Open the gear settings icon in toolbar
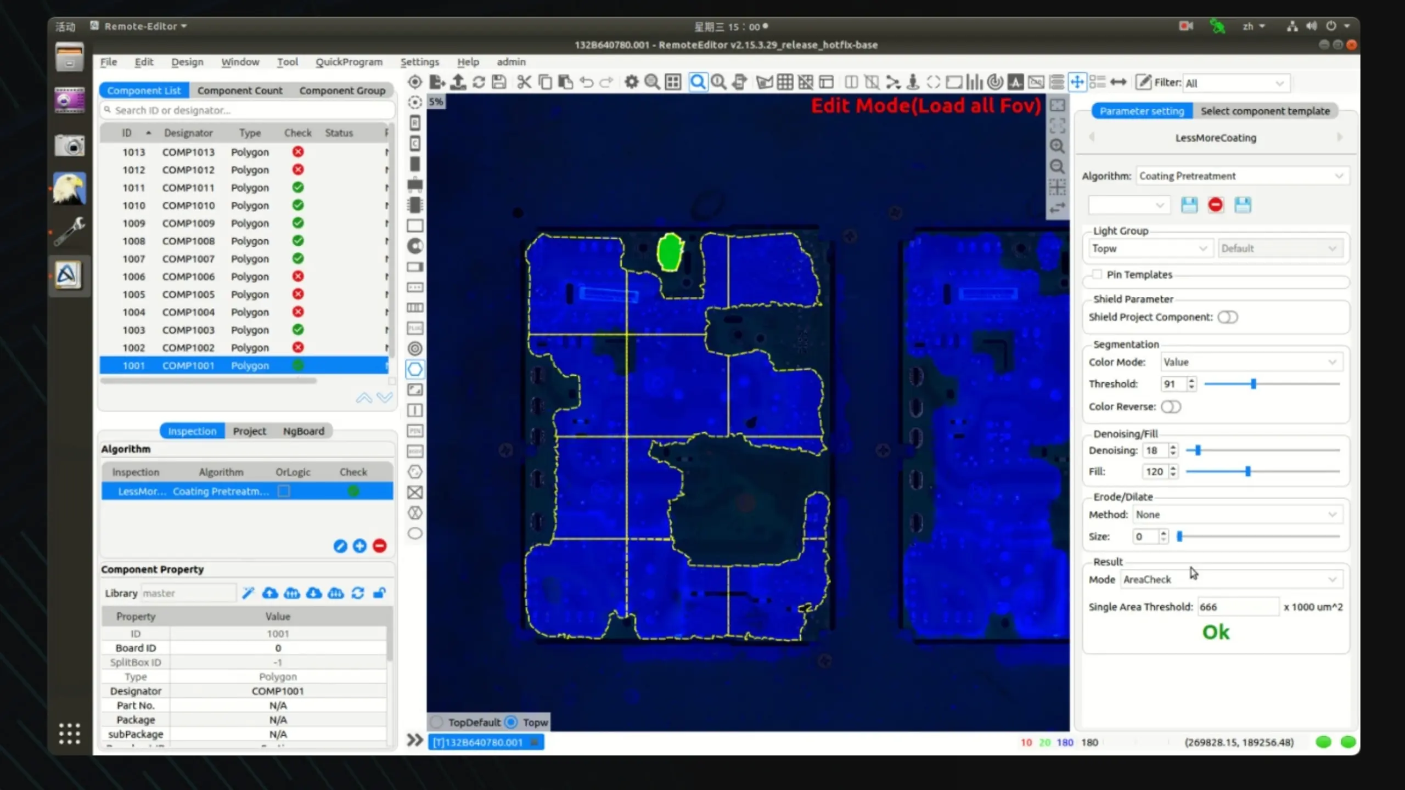1405x790 pixels. (x=632, y=82)
